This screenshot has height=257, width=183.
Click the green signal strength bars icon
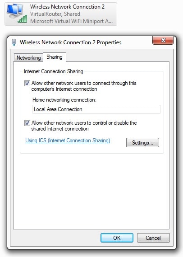coord(23,19)
